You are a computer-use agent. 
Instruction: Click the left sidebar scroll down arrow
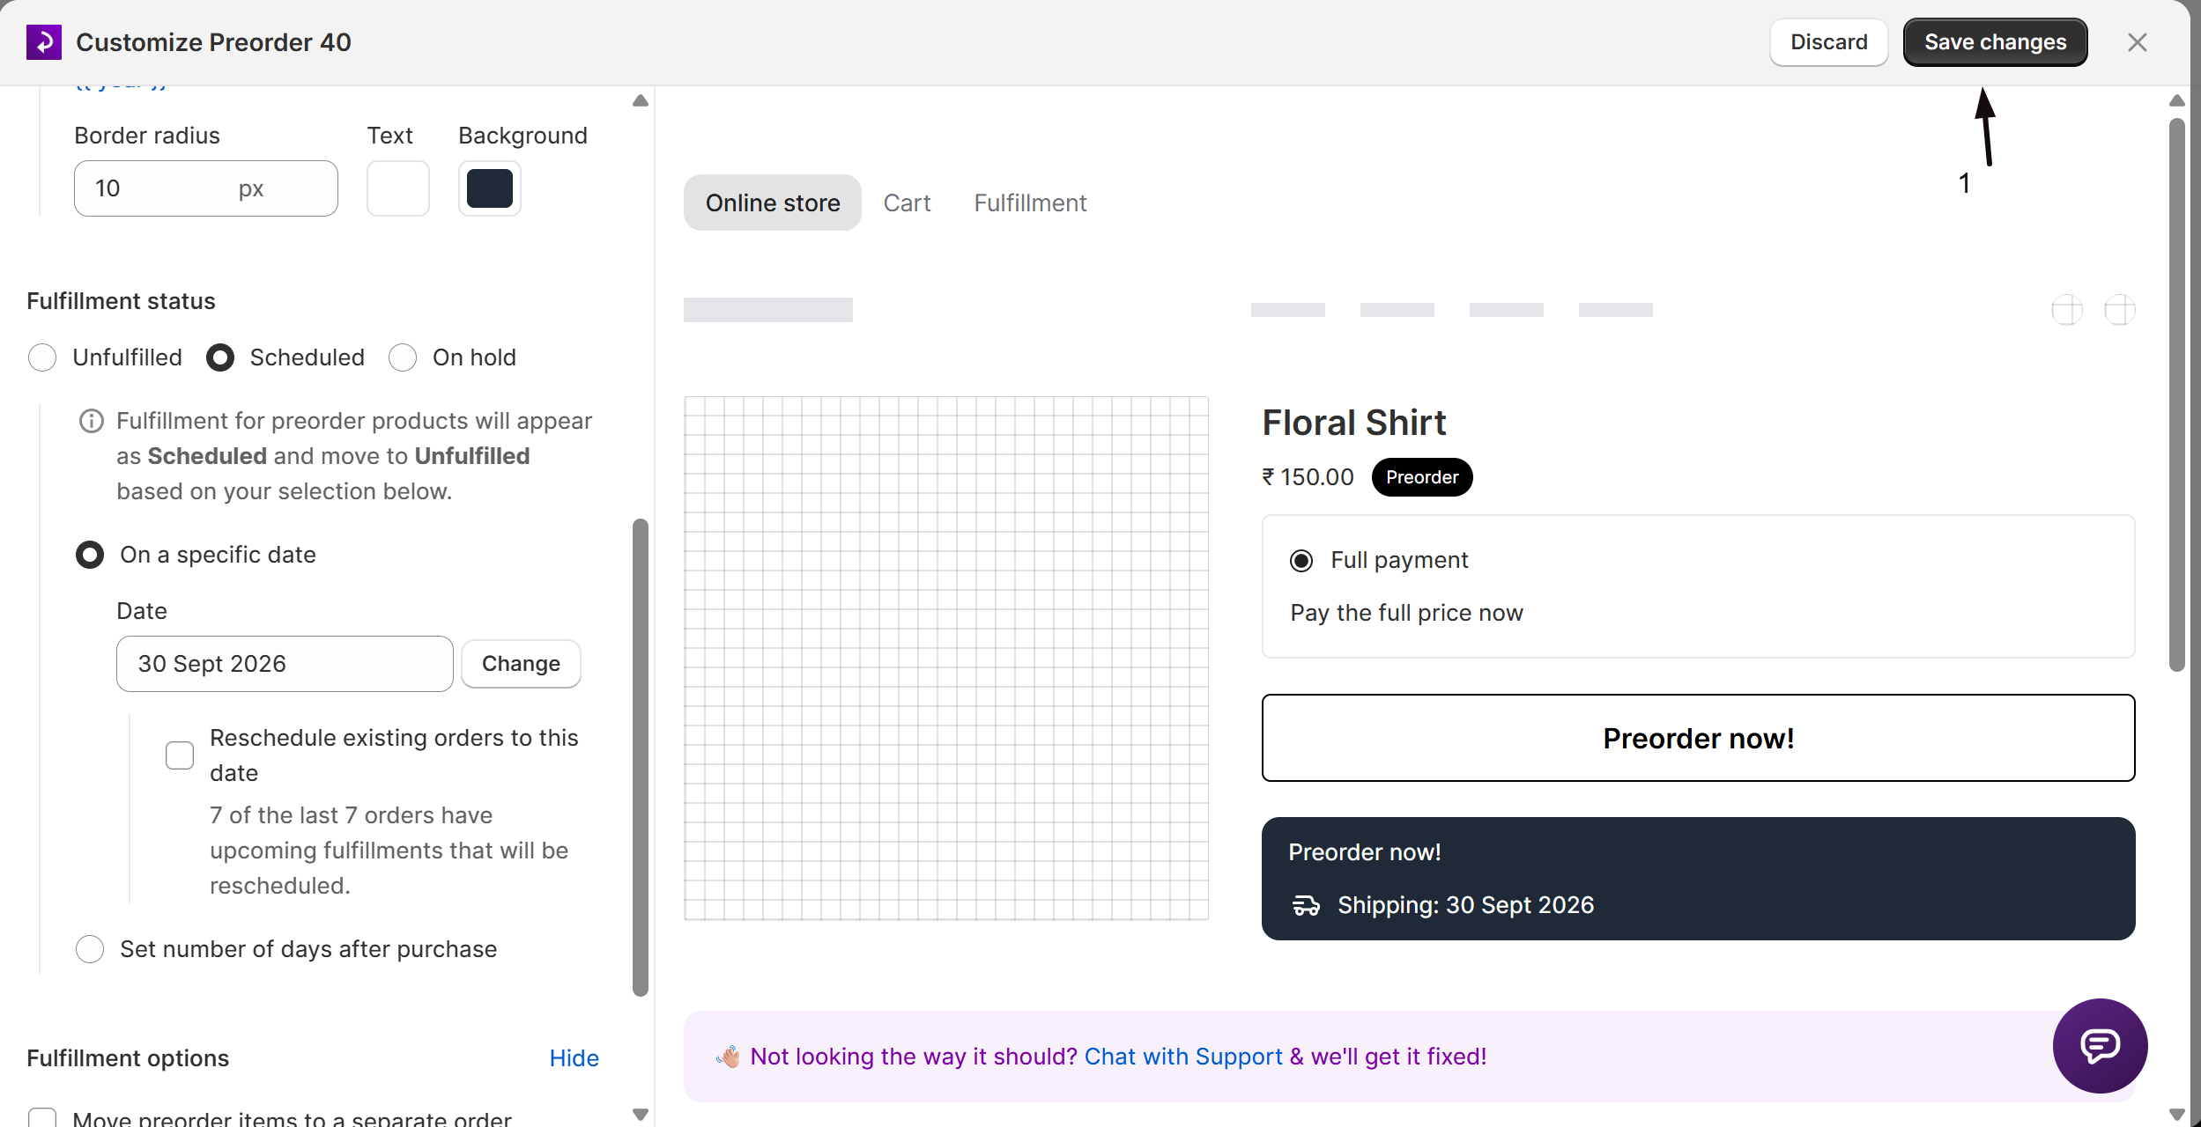tap(641, 1114)
